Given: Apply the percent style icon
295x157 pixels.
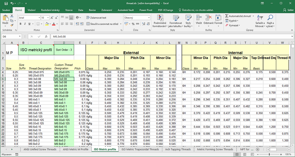Looking at the screenshot, I should 133,24.
